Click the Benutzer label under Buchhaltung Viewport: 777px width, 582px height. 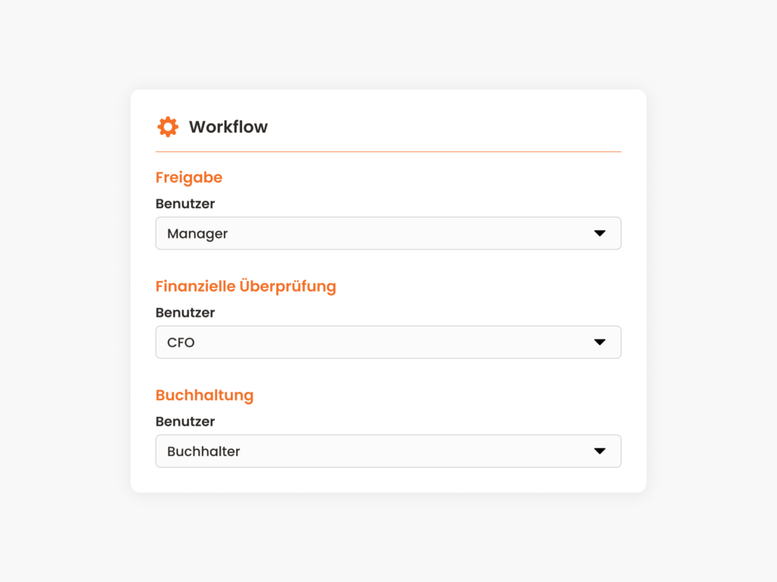pos(185,421)
